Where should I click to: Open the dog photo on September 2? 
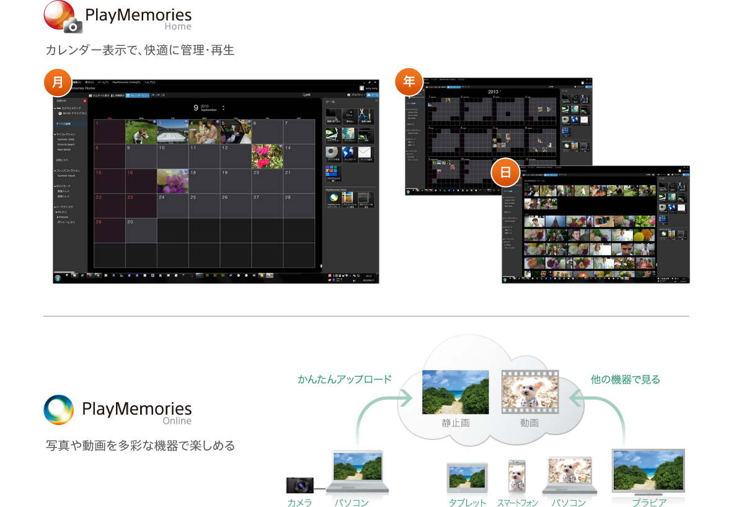tap(141, 132)
